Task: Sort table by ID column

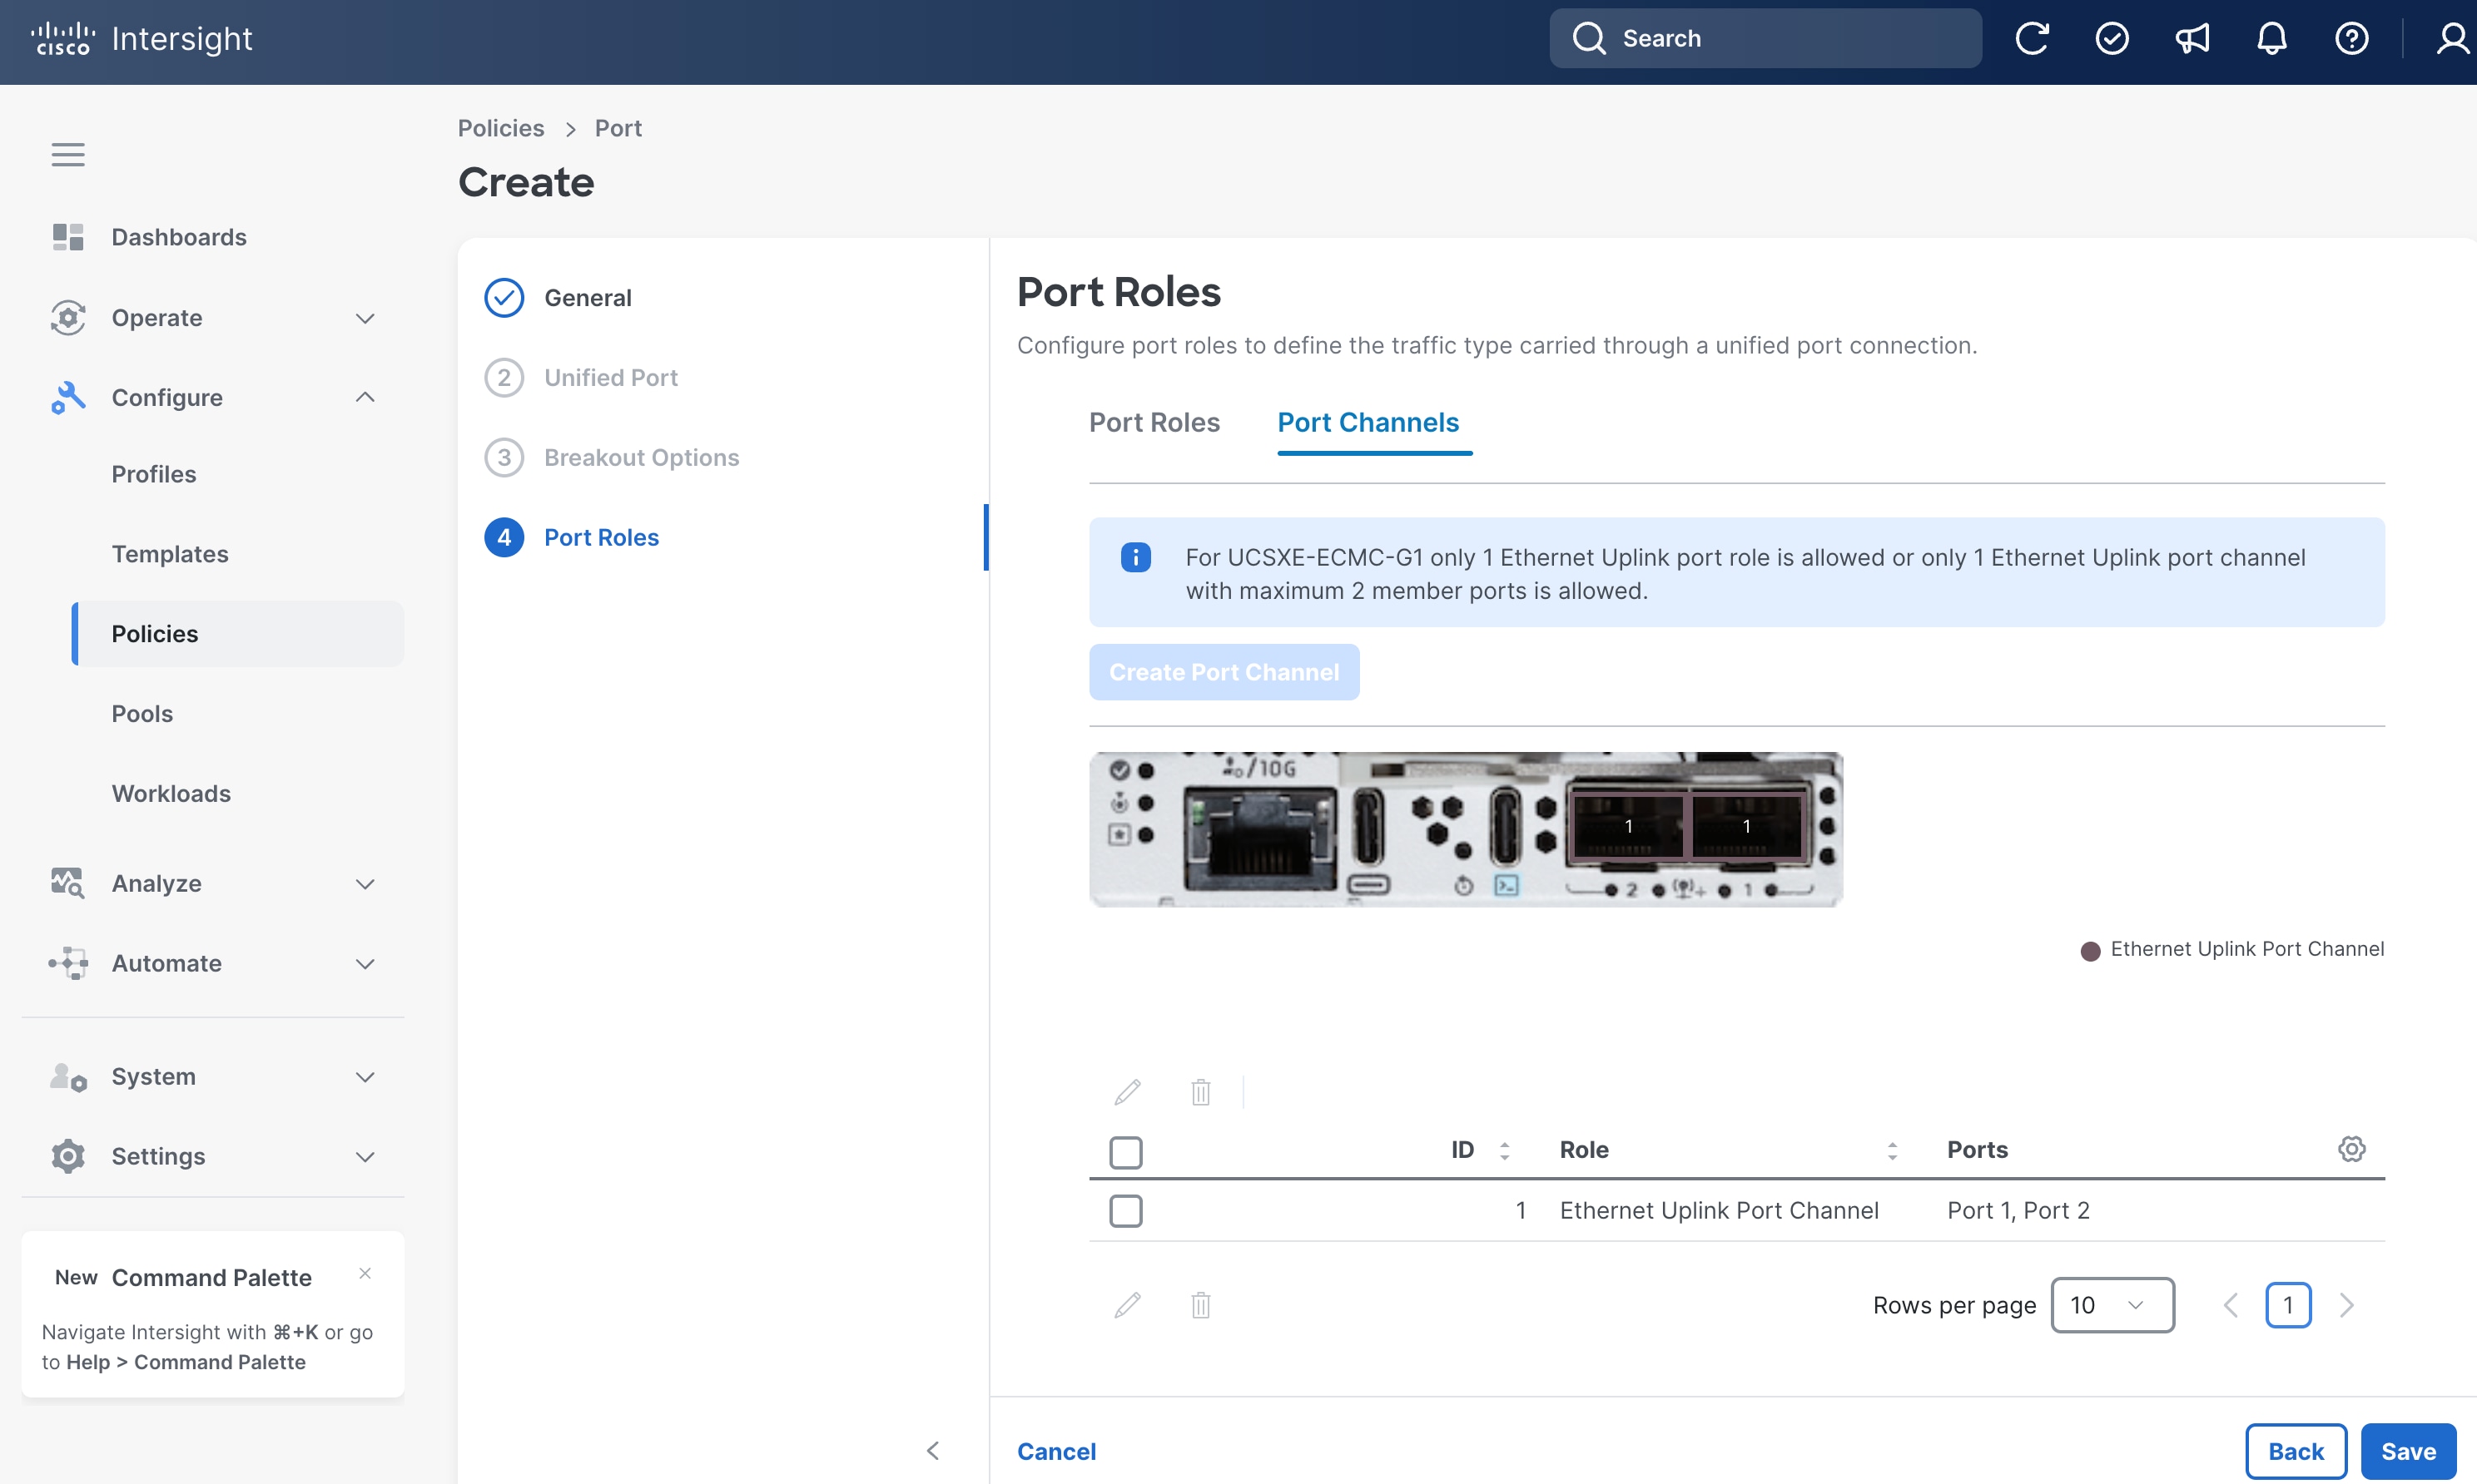Action: tap(1505, 1150)
